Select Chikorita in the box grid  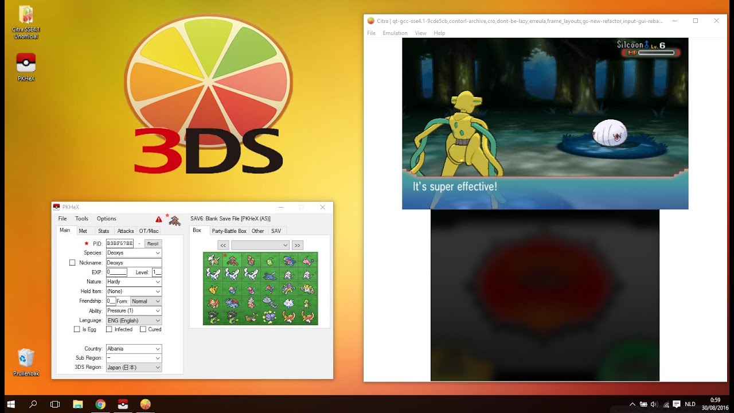pos(270,259)
